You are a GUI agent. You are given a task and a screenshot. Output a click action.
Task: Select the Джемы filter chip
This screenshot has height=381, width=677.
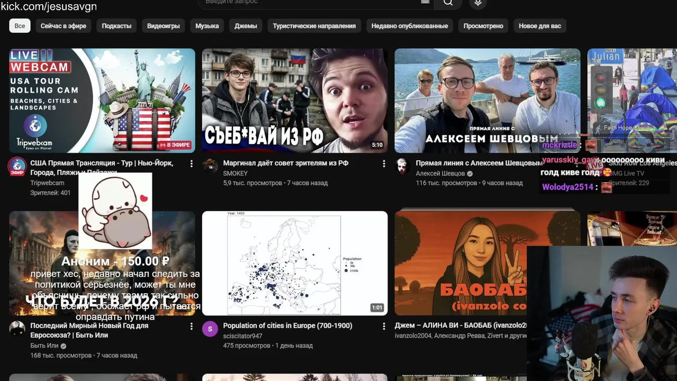click(x=246, y=26)
